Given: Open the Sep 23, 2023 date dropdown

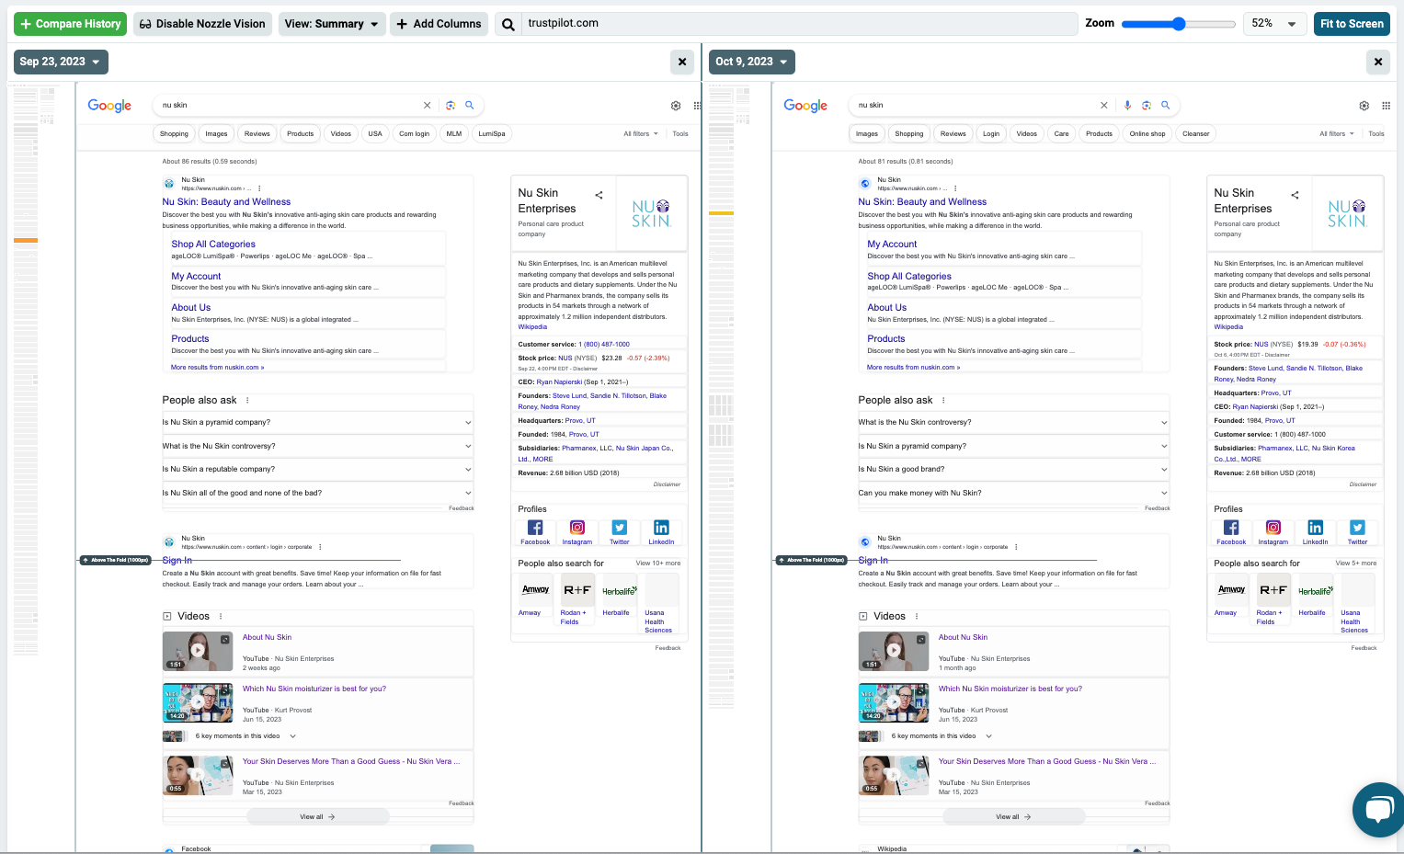Looking at the screenshot, I should [61, 62].
